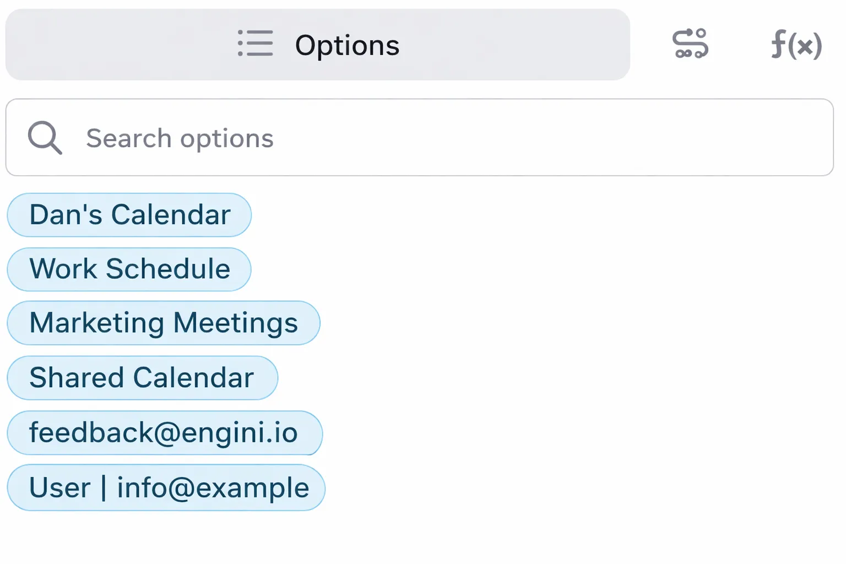Focus the Search options input field
Image resolution: width=846 pixels, height=564 pixels.
tap(420, 138)
